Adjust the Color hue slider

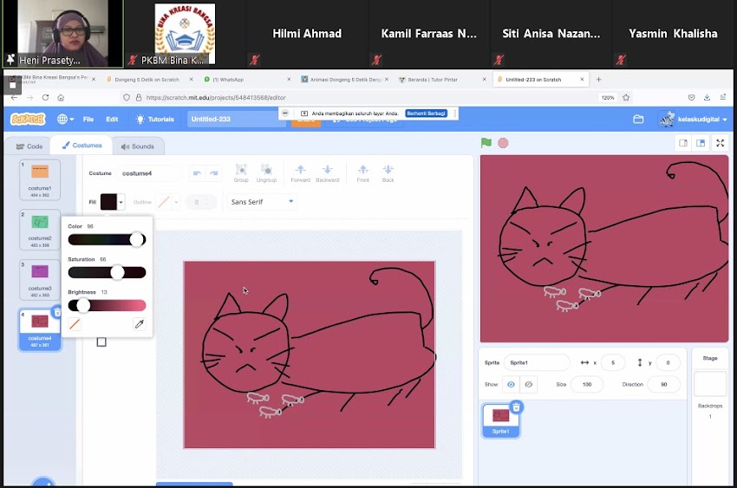(x=107, y=239)
